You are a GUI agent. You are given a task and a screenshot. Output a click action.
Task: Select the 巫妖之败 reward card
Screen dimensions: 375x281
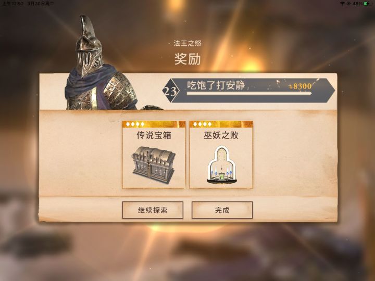click(x=221, y=155)
